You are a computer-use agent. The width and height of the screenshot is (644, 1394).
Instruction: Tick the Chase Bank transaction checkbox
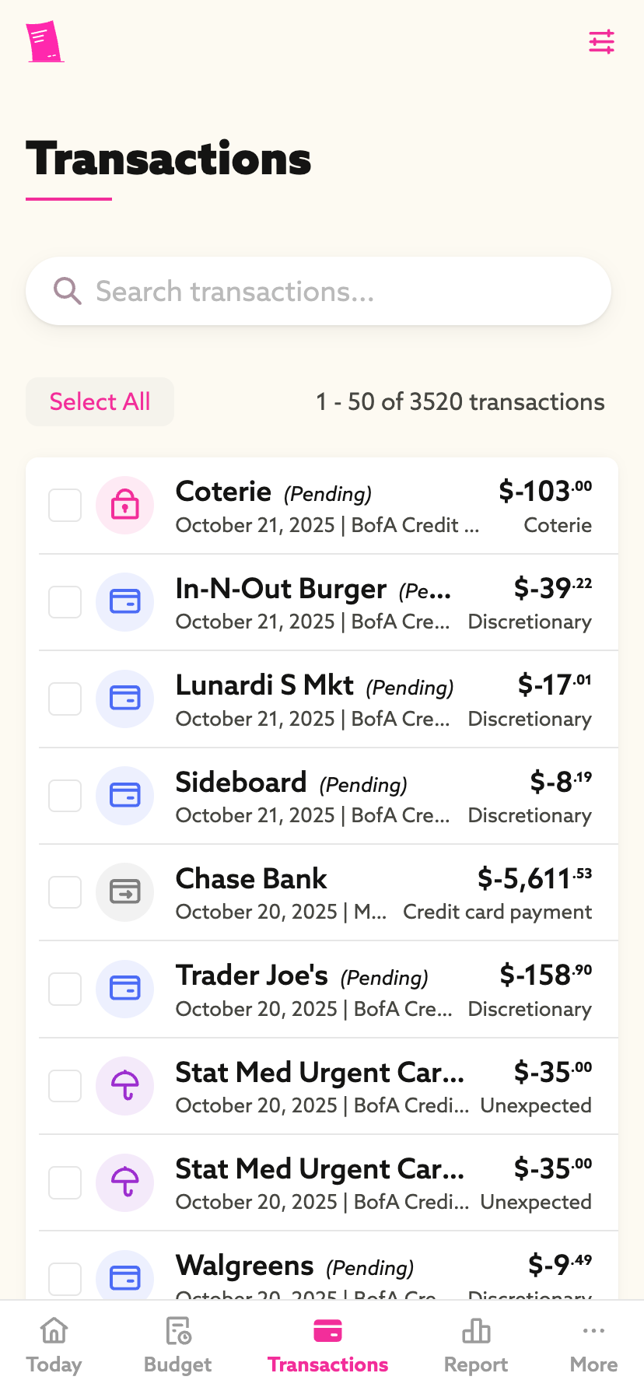click(65, 892)
